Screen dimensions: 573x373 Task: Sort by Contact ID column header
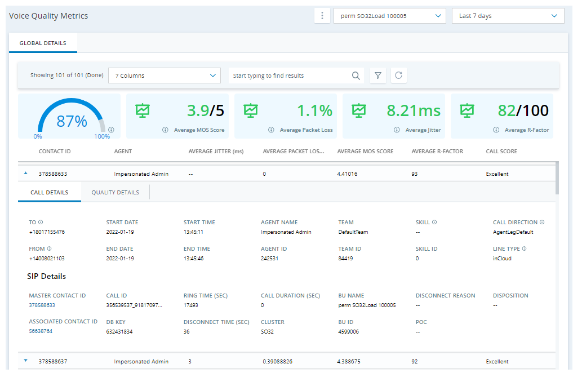click(55, 151)
